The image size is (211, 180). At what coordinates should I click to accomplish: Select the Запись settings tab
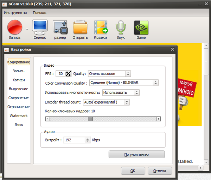tap(19, 71)
